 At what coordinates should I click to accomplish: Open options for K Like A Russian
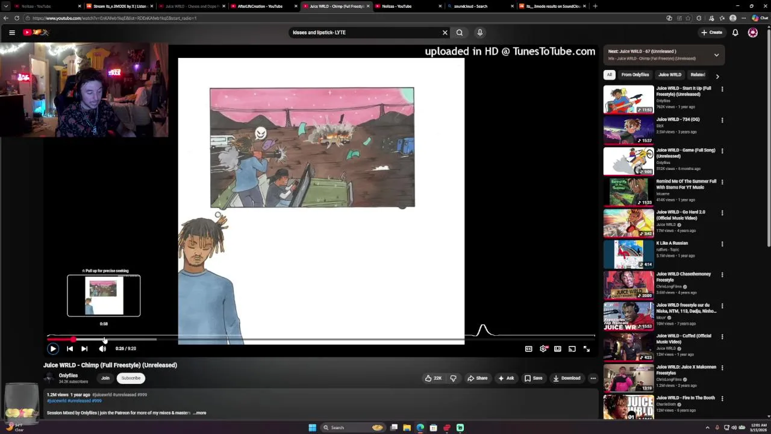pos(722,244)
